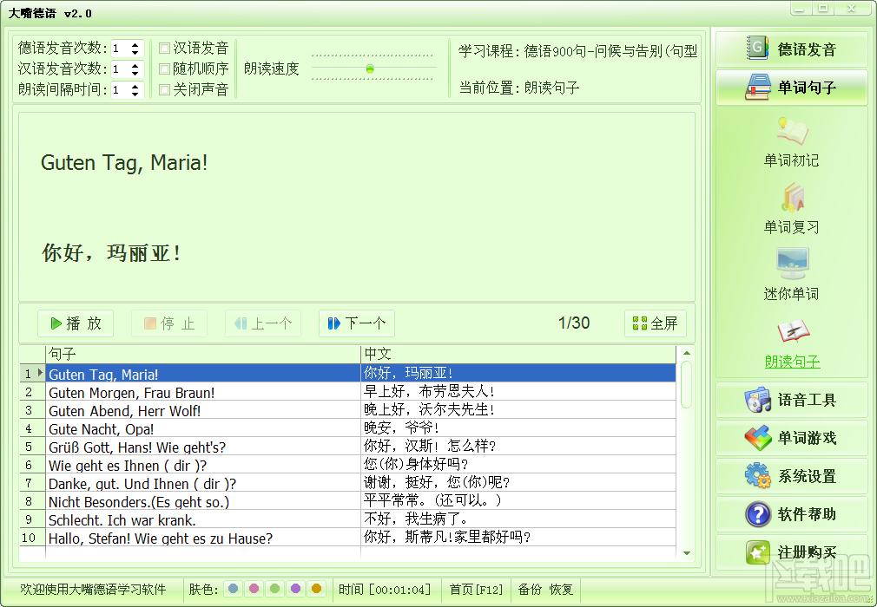877x607 pixels.
Task: Open the 语音工具 voice tools section
Action: coord(791,400)
